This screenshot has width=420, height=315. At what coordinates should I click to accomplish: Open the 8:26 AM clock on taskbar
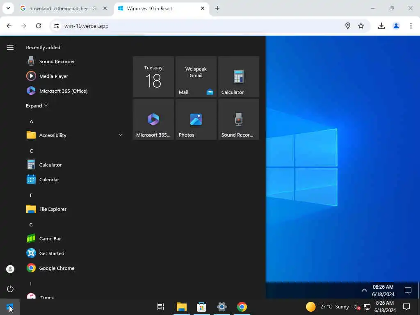pyautogui.click(x=385, y=307)
